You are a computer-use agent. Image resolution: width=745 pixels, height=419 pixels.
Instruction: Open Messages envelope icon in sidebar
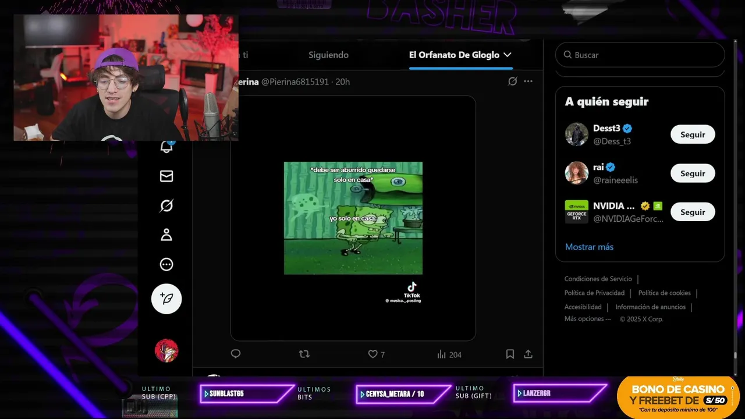point(166,176)
